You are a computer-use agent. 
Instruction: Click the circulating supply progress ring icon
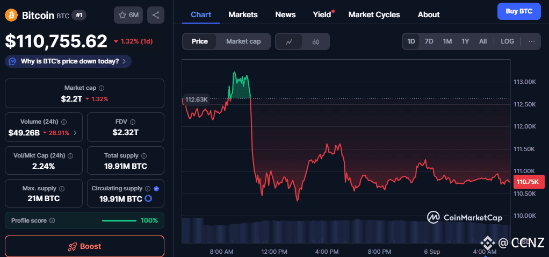[148, 198]
